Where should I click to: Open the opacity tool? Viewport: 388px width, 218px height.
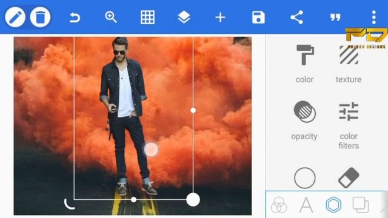[x=304, y=111]
